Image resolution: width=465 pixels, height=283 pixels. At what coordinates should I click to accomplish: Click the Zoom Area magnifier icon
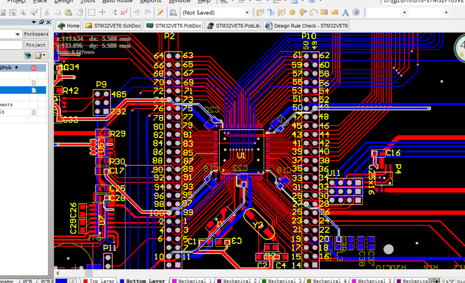tap(12, 13)
